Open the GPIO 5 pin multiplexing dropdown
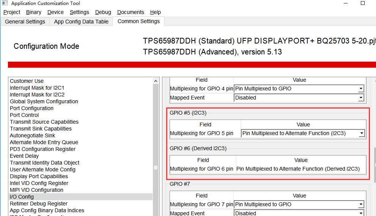 pos(303,133)
